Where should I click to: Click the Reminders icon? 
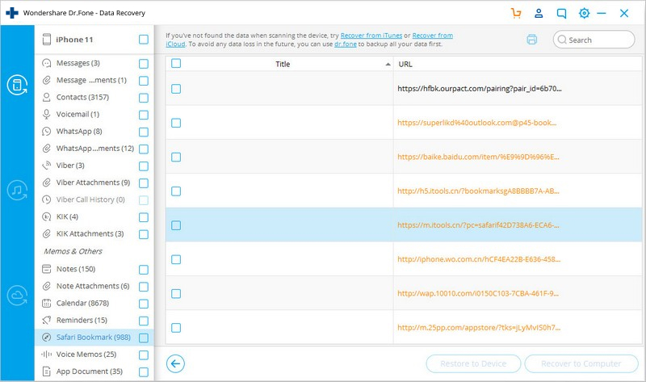(47, 320)
